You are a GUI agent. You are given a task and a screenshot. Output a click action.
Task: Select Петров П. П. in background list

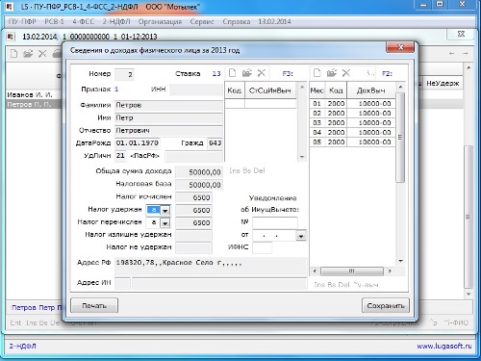[x=34, y=104]
